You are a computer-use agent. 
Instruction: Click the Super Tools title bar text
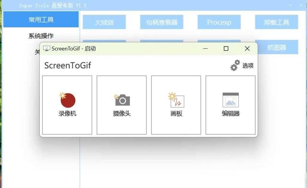pyautogui.click(x=53, y=5)
